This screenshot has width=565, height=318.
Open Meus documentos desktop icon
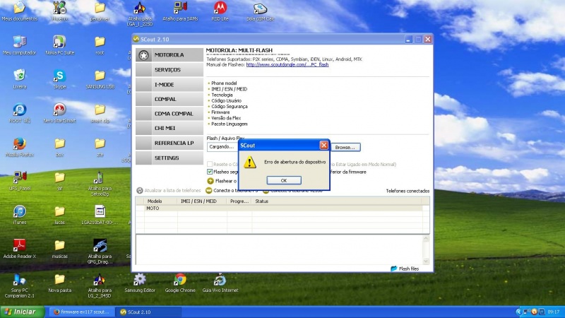[20, 11]
